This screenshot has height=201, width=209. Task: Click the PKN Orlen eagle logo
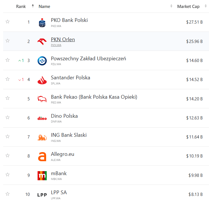click(42, 42)
